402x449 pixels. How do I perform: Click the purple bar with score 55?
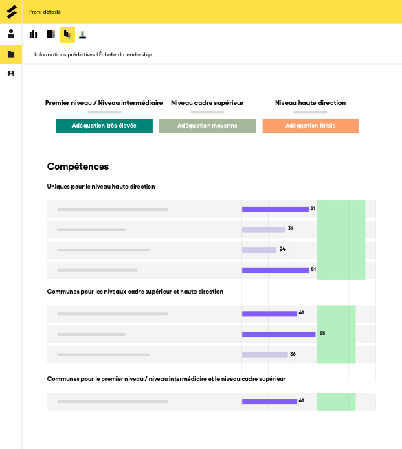click(x=279, y=334)
